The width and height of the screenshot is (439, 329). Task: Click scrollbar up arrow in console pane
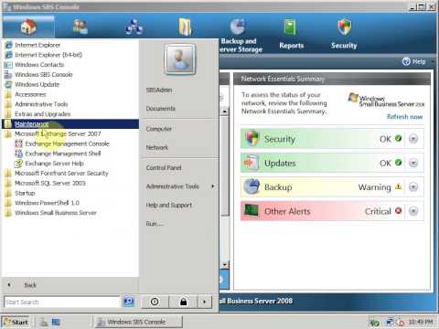click(225, 111)
